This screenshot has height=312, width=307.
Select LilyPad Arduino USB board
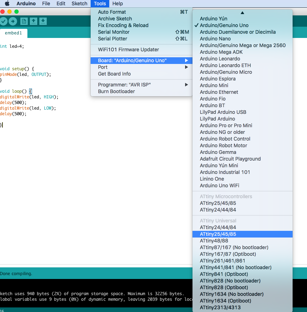pyautogui.click(x=242, y=112)
